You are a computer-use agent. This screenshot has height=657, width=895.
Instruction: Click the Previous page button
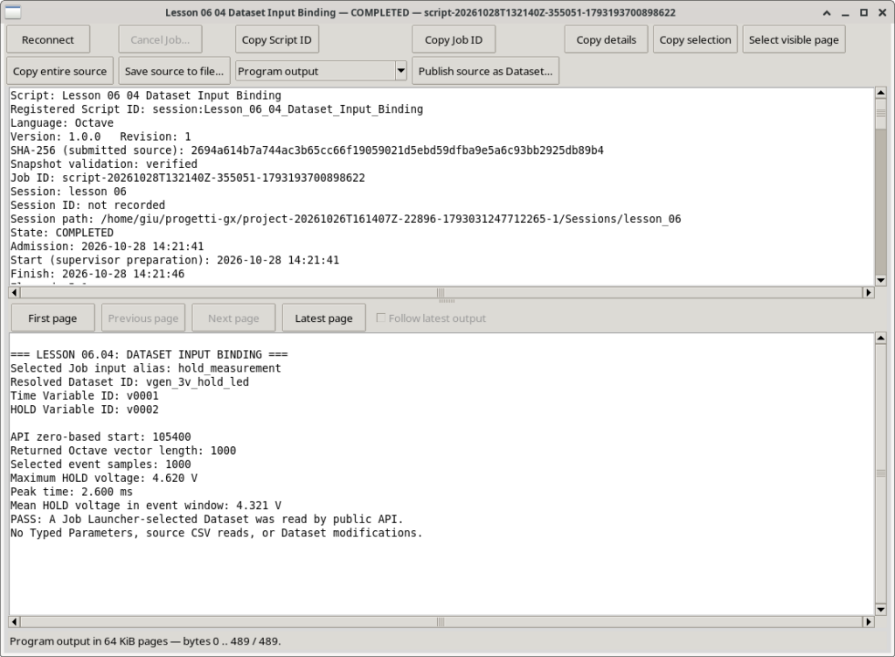pos(143,318)
